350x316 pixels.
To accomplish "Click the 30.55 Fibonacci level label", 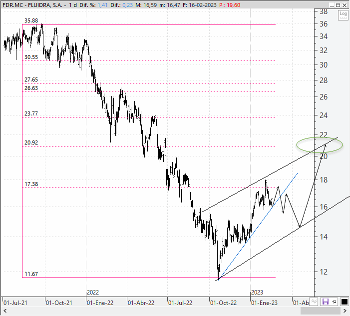I will click(x=31, y=57).
